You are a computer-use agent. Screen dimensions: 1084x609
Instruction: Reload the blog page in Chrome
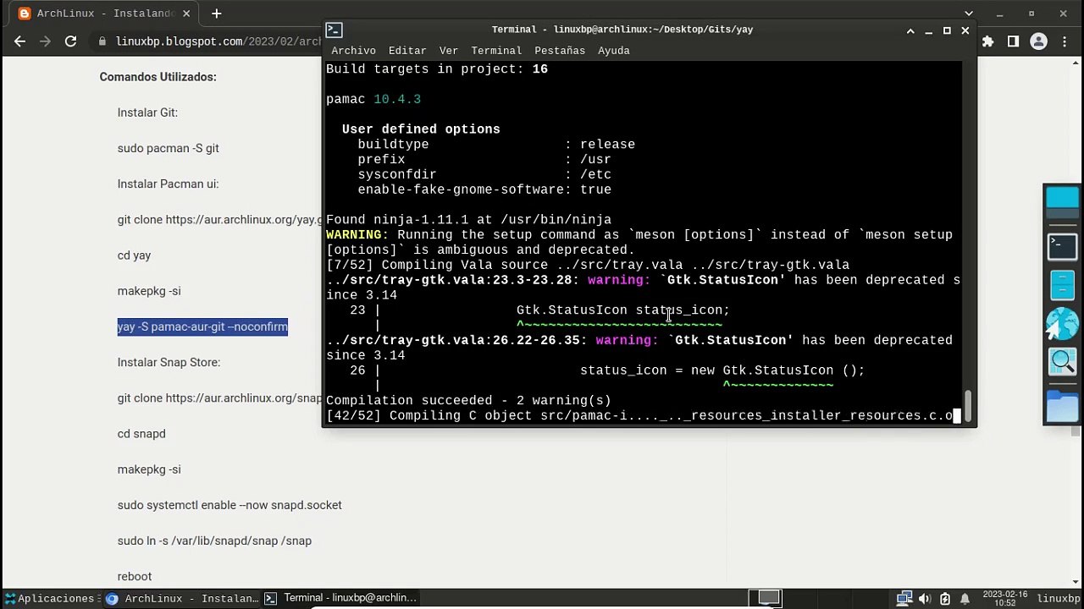(71, 41)
